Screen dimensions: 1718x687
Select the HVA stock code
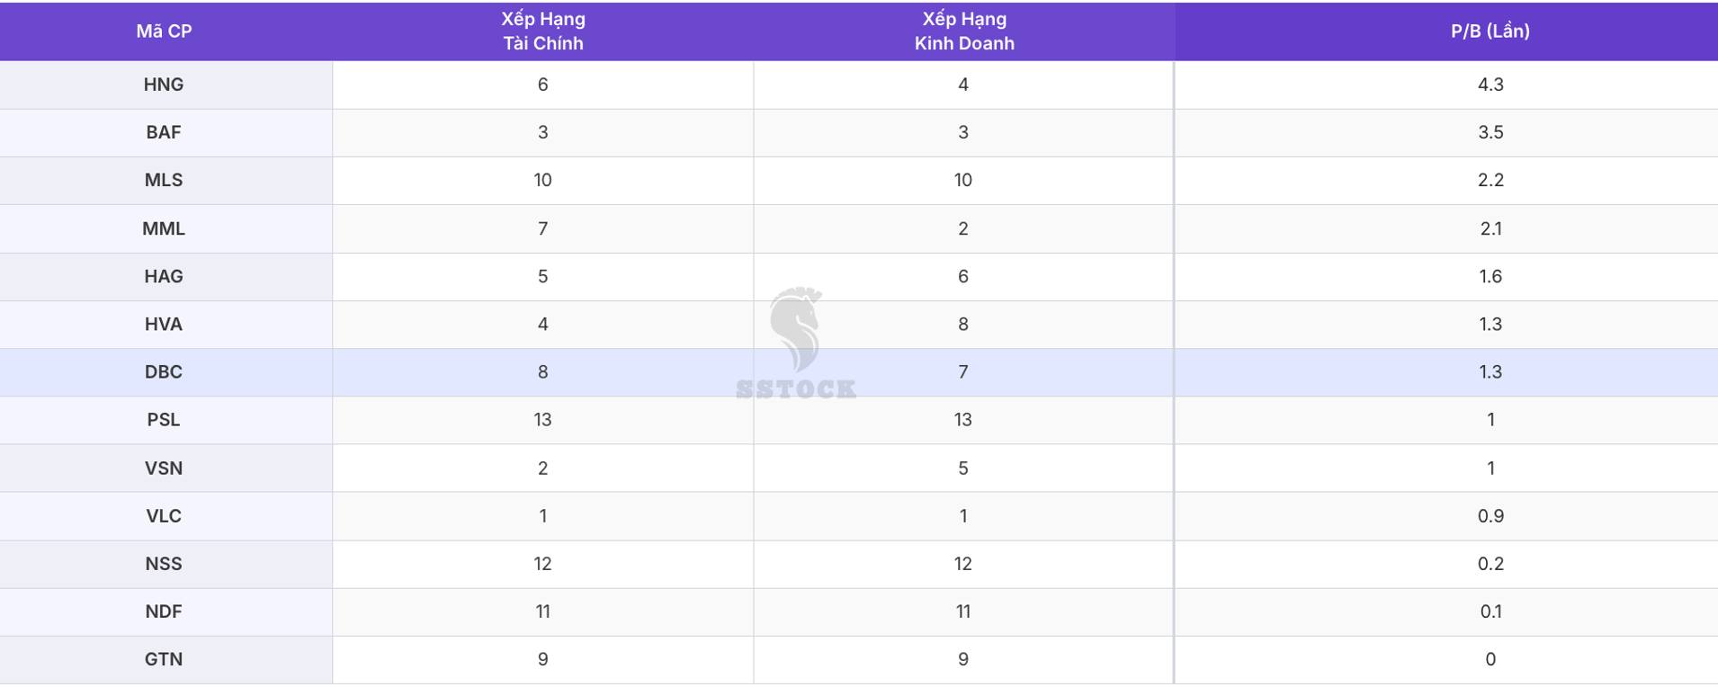pyautogui.click(x=164, y=324)
